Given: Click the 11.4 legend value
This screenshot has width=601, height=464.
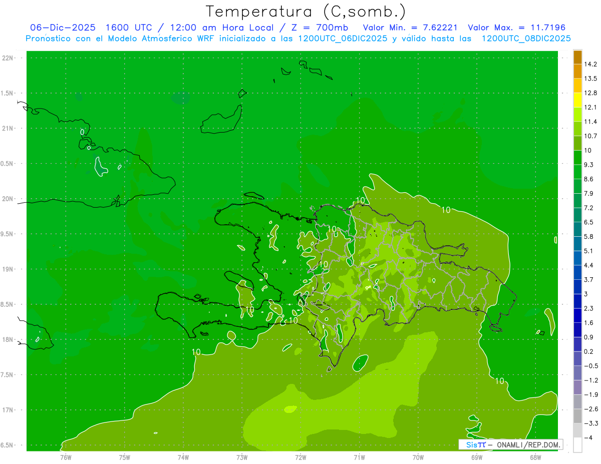Looking at the screenshot, I should (591, 122).
